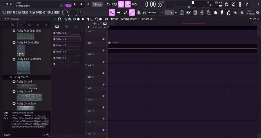The image size is (261, 138).
Task: Open the Mixer view icon
Action: (x=202, y=12)
